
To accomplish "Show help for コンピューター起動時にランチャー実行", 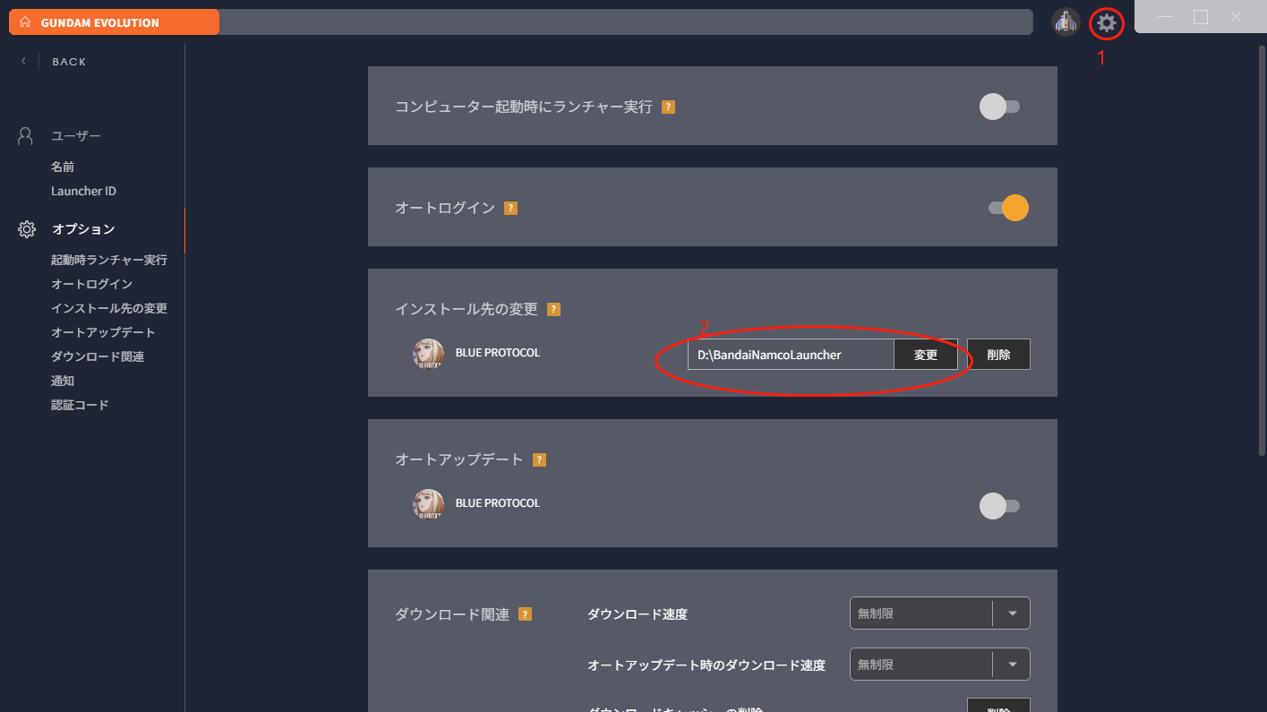I will tap(668, 107).
